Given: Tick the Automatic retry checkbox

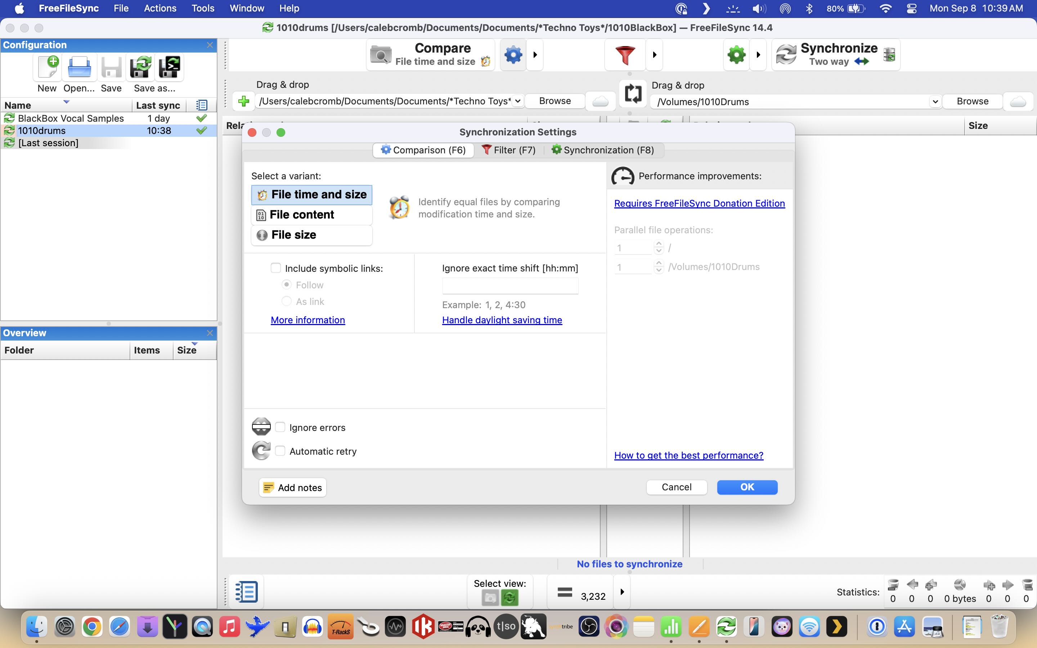Looking at the screenshot, I should [x=280, y=451].
